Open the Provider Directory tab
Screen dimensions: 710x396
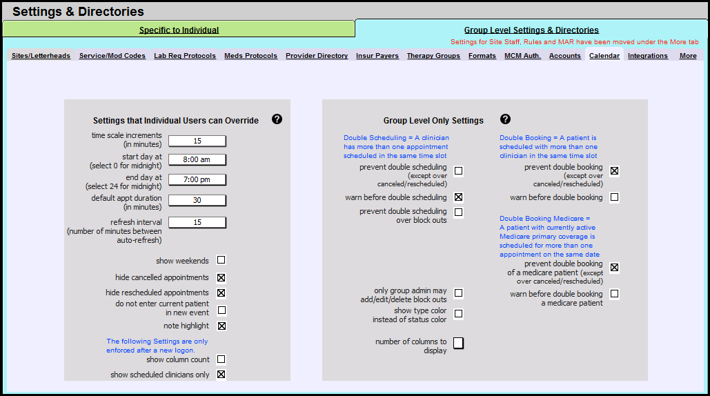317,56
